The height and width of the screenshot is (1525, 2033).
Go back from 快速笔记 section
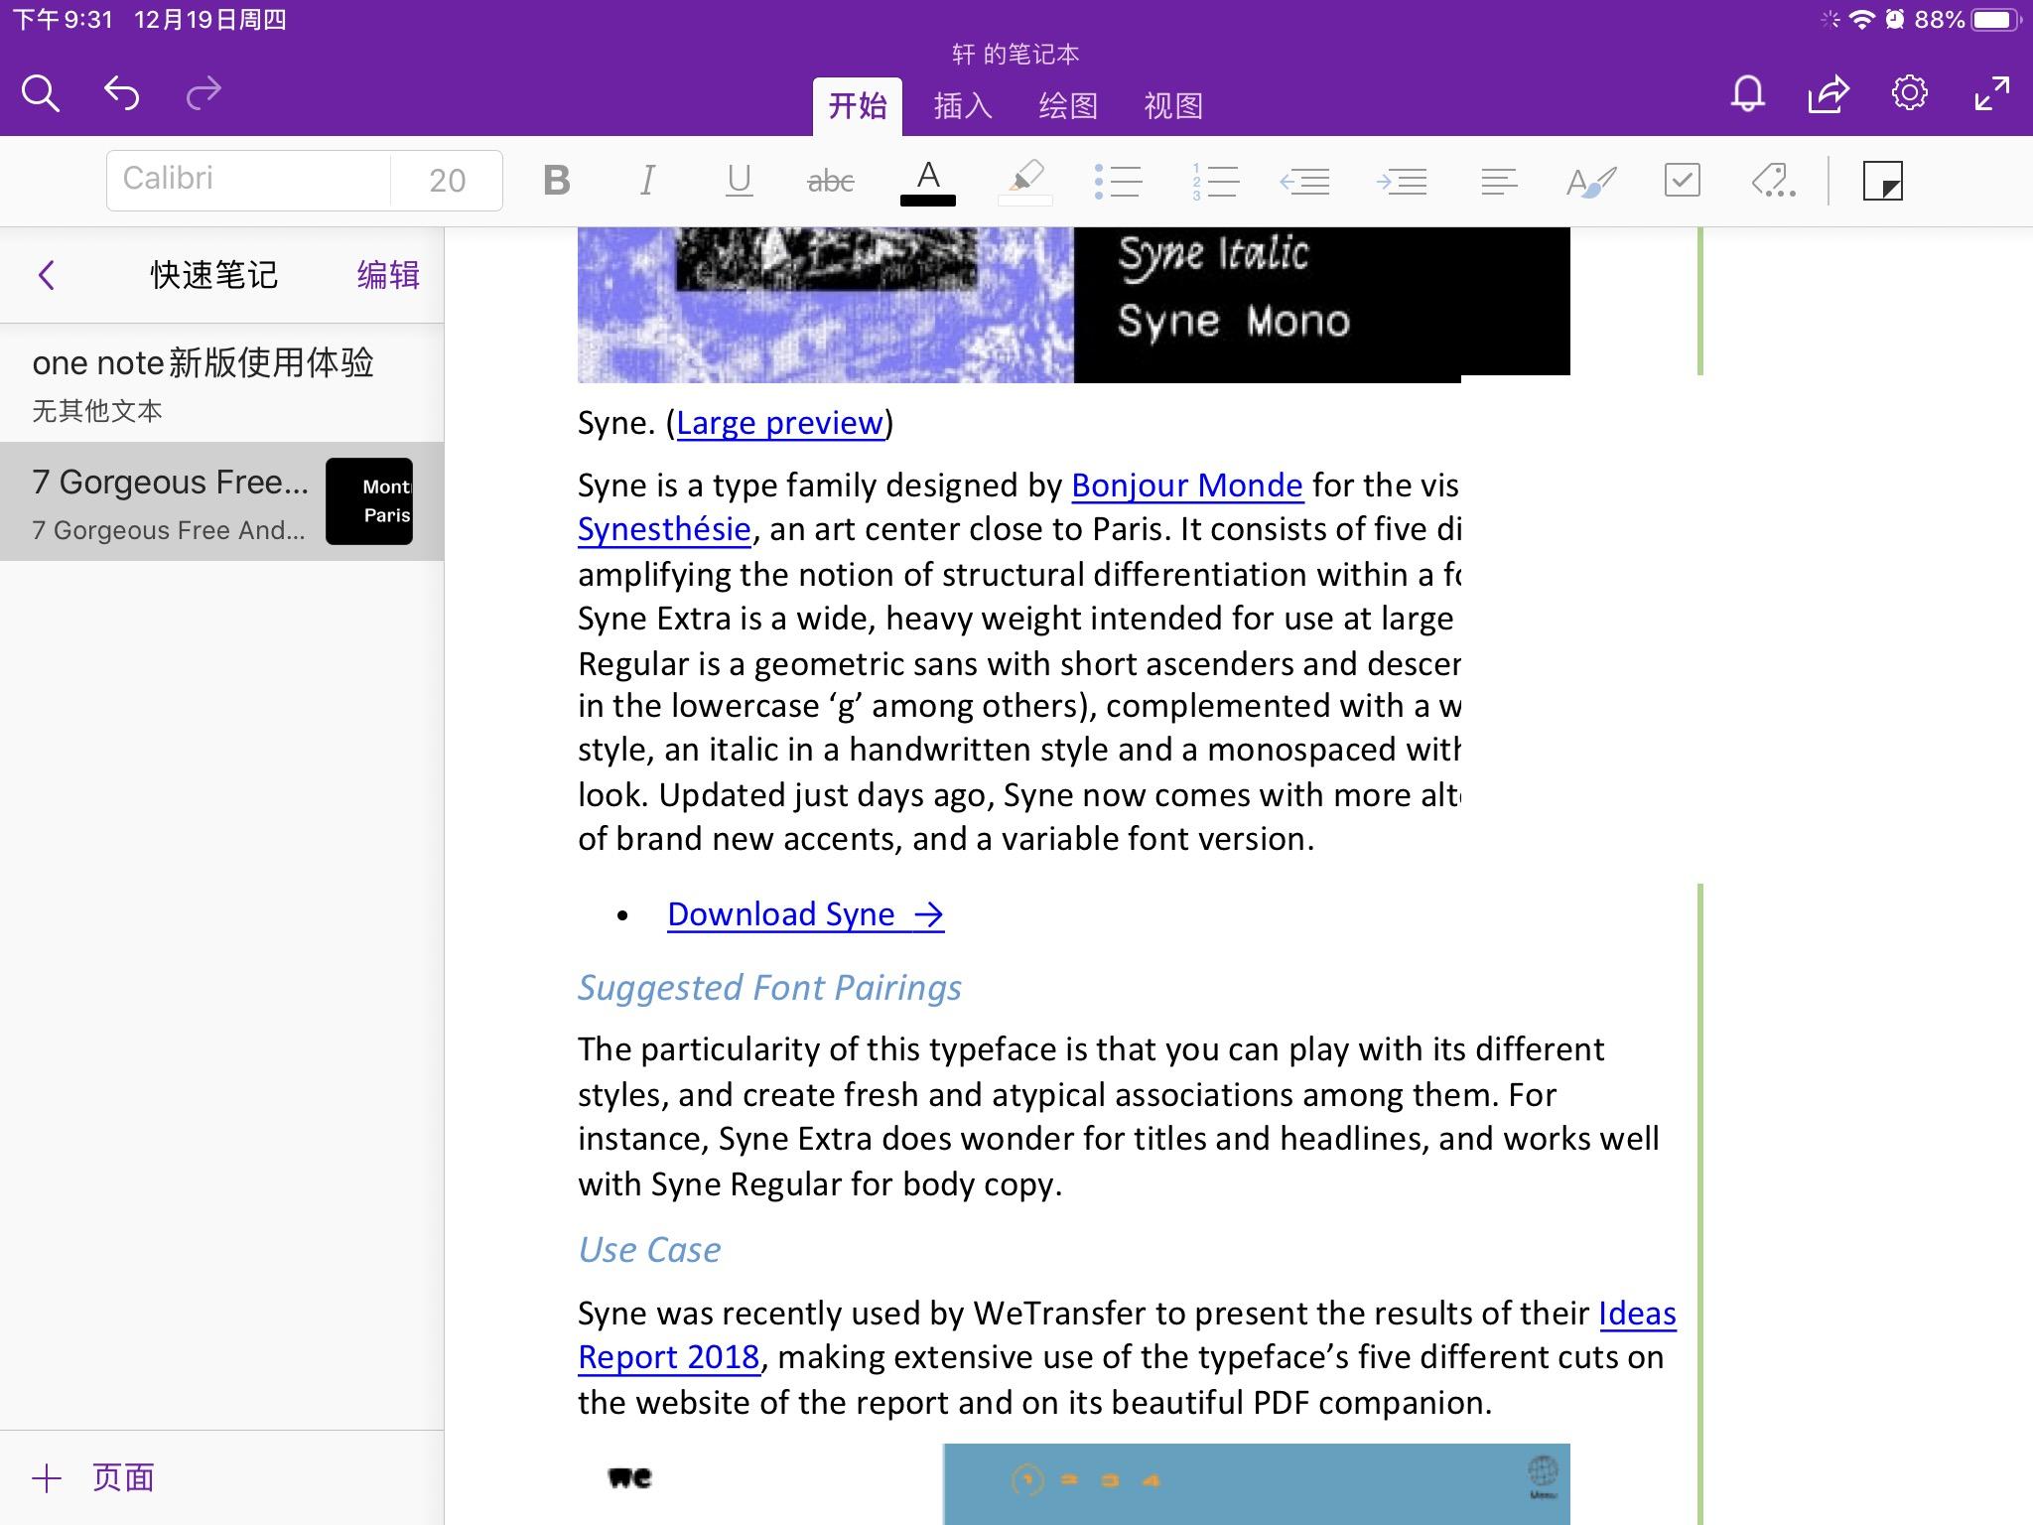coord(46,275)
